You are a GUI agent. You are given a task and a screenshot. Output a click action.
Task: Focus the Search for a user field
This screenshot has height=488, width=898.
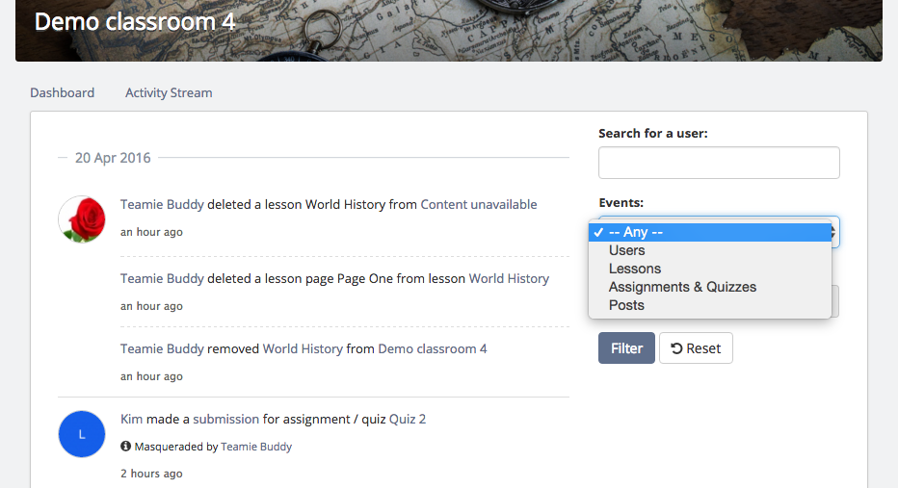pyautogui.click(x=719, y=163)
